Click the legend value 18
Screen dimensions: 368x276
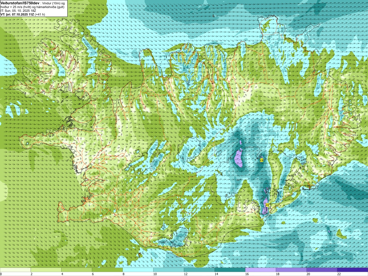(277, 274)
